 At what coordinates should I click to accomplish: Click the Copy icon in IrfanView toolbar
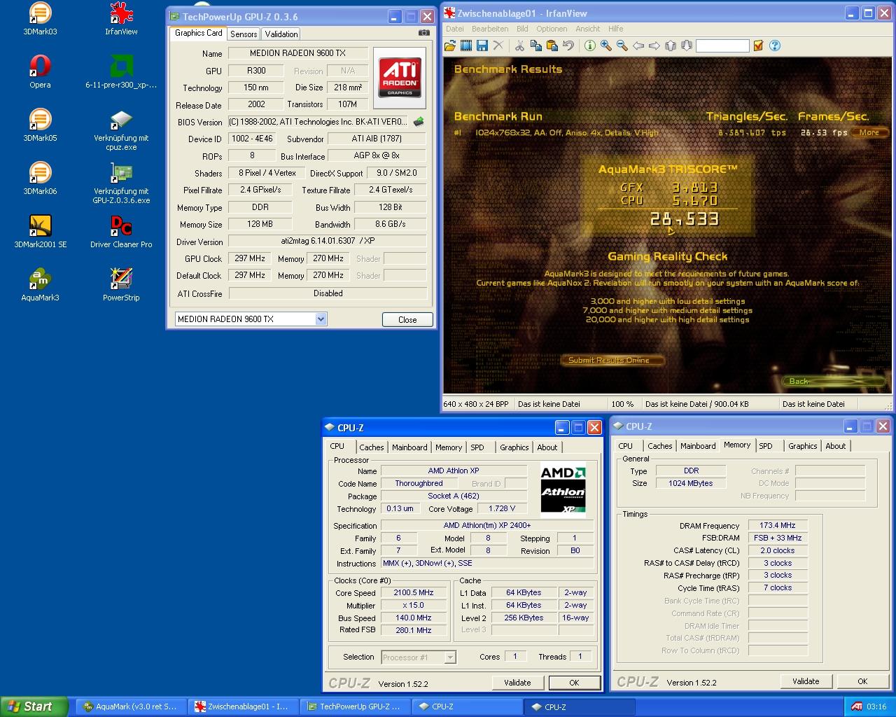tap(536, 46)
